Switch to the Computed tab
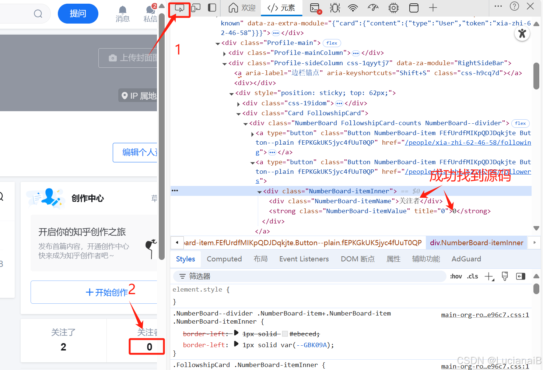This screenshot has width=543, height=370. click(224, 259)
